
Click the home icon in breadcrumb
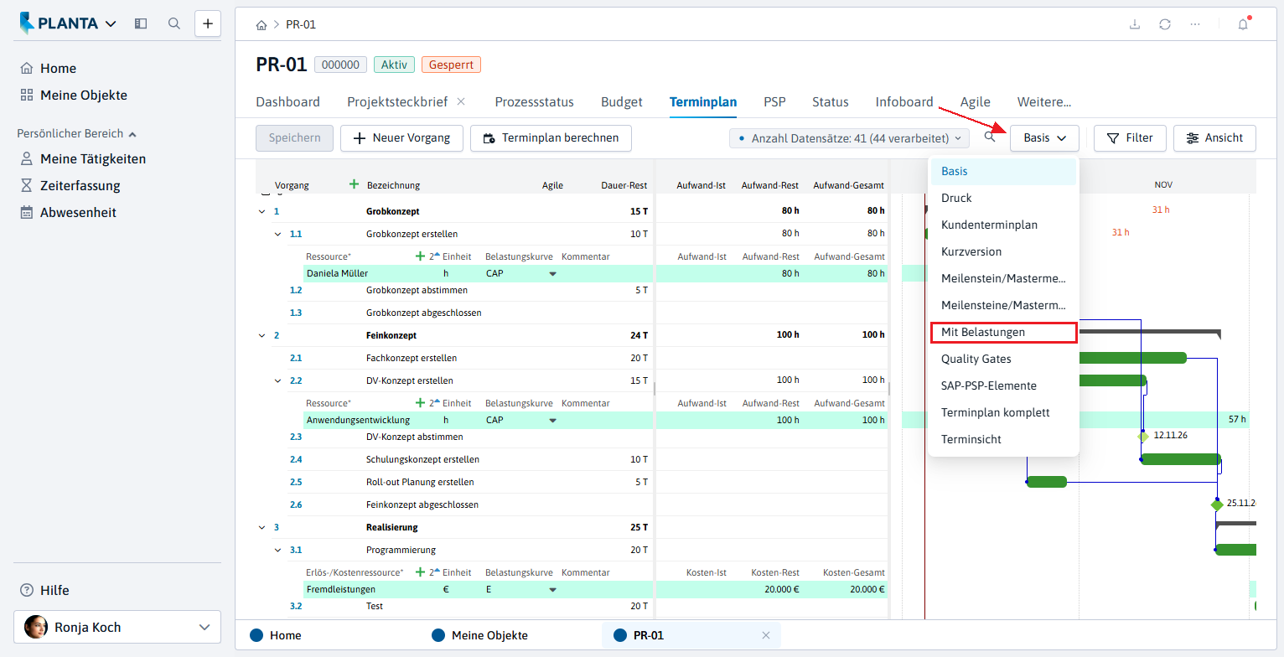[261, 24]
